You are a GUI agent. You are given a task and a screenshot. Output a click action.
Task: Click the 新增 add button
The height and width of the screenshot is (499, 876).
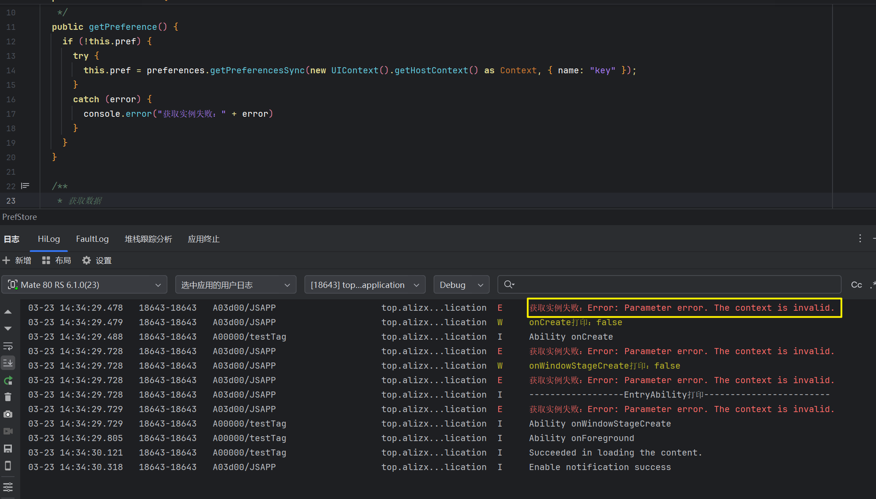tap(17, 261)
